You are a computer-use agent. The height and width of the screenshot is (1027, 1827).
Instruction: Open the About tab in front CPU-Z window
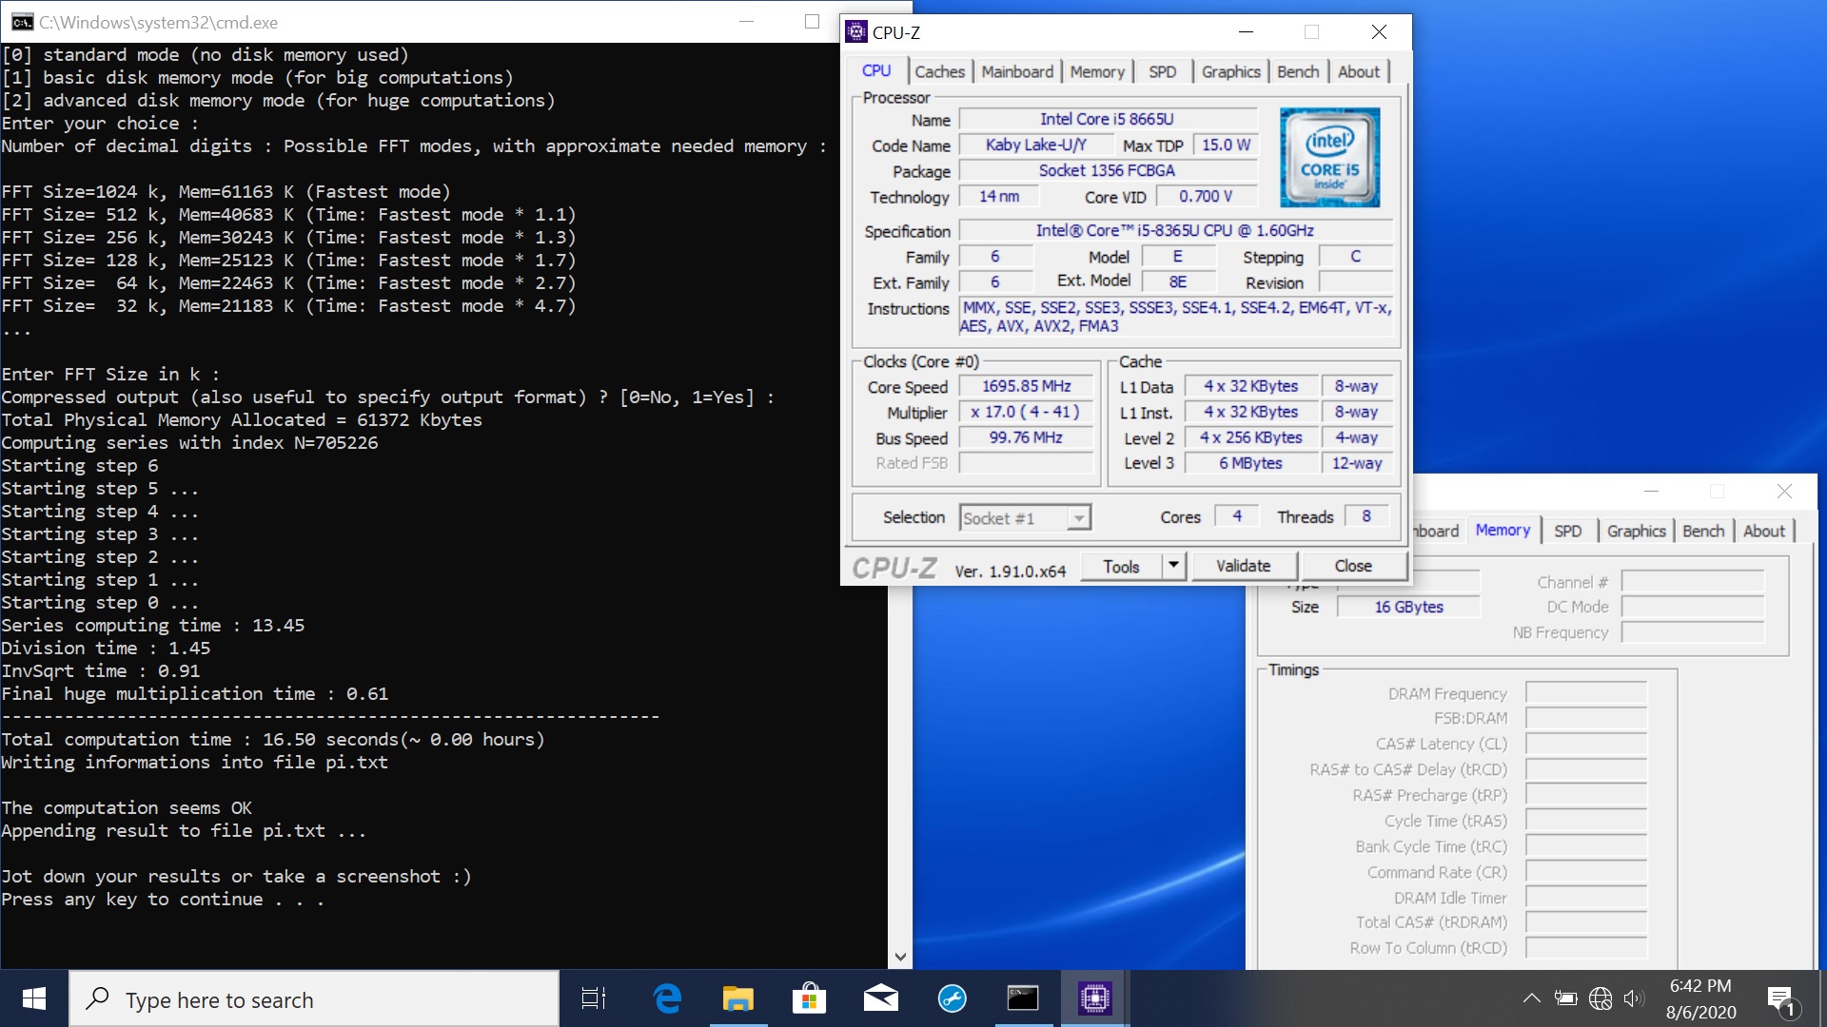(1358, 72)
